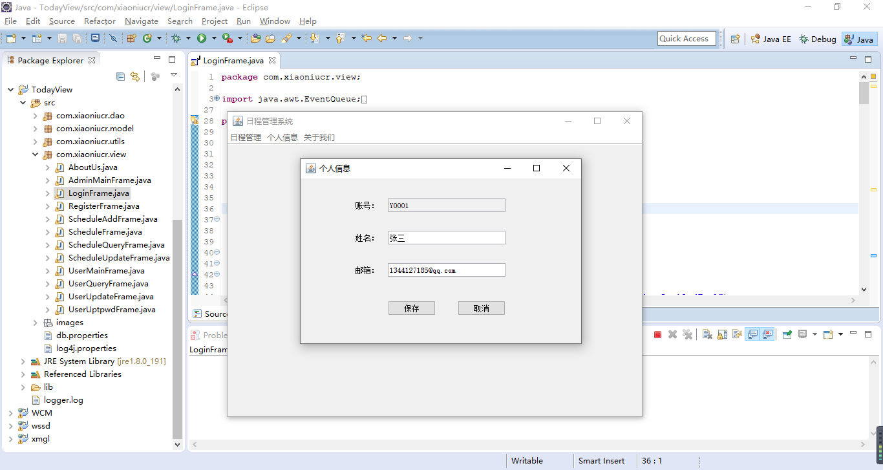Image resolution: width=883 pixels, height=470 pixels.
Task: Pin the console using the pin icon
Action: [x=788, y=334]
